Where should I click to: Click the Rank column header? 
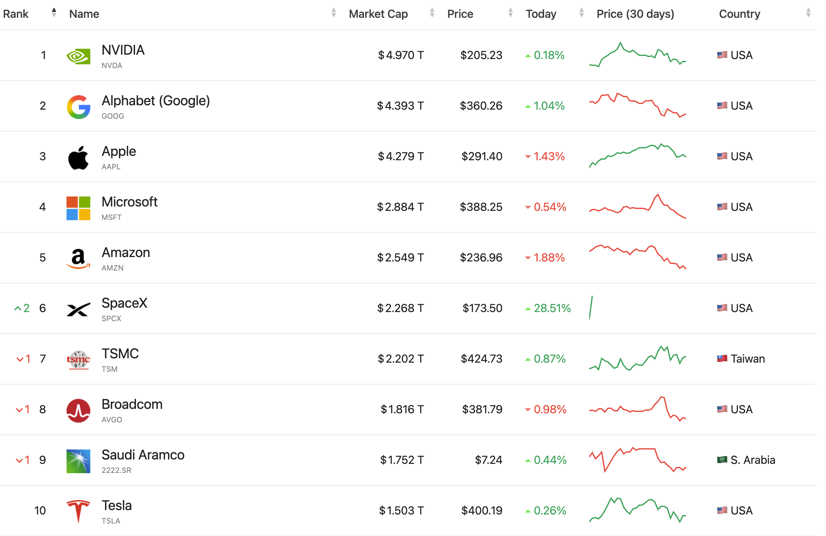pyautogui.click(x=16, y=14)
